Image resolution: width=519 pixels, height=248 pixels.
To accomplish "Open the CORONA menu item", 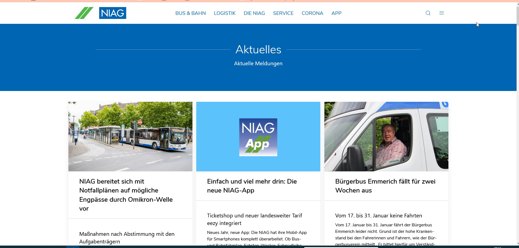I will pos(312,13).
